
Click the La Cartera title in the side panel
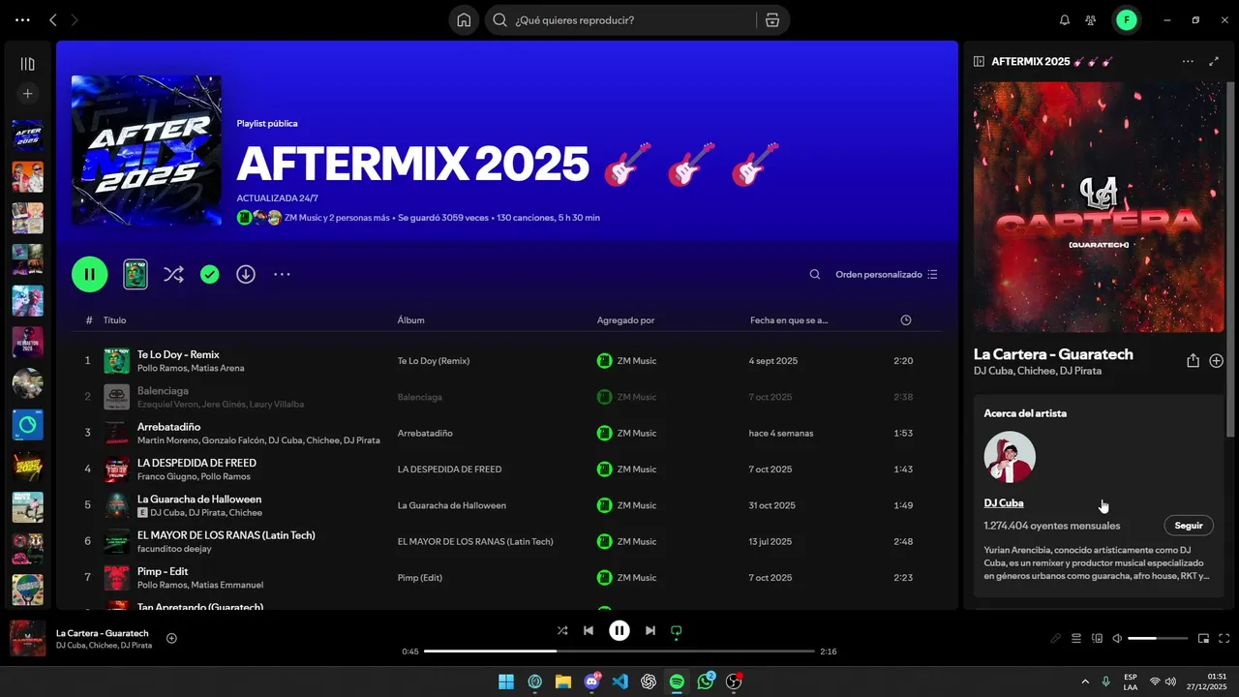pyautogui.click(x=1053, y=354)
